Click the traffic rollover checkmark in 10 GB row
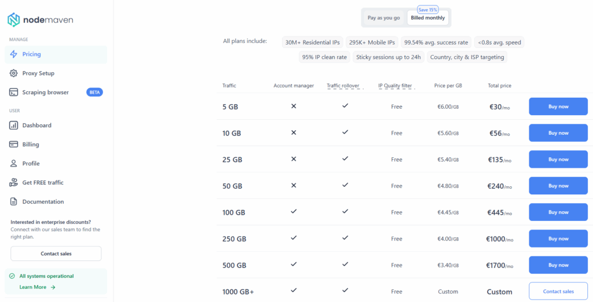The width and height of the screenshot is (593, 302). 345,132
